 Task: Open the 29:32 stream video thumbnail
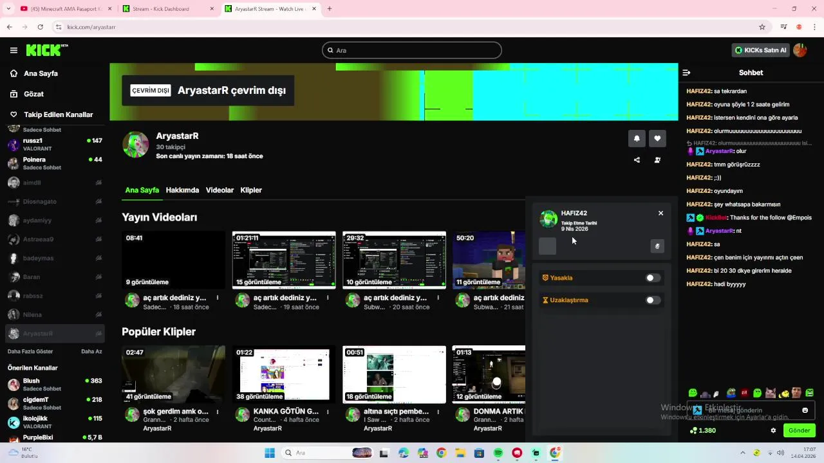point(394,260)
